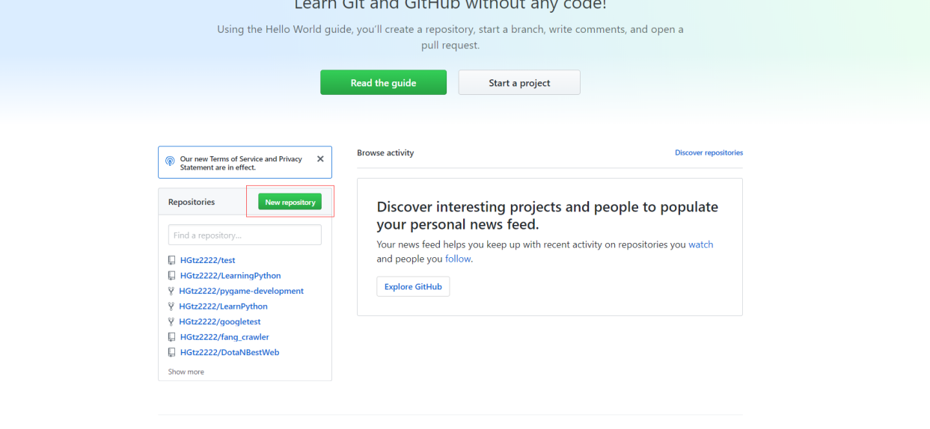This screenshot has height=429, width=930.
Task: Click the watch link in news feed text
Action: coord(701,244)
